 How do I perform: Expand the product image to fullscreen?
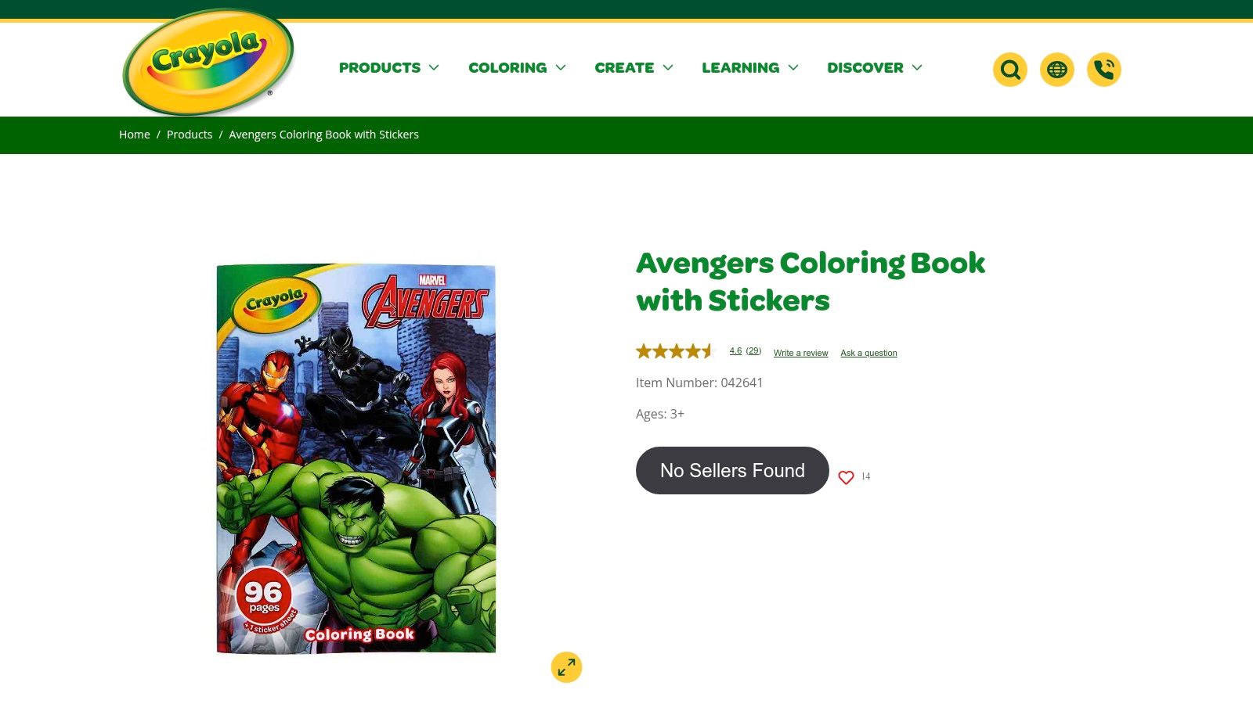566,667
